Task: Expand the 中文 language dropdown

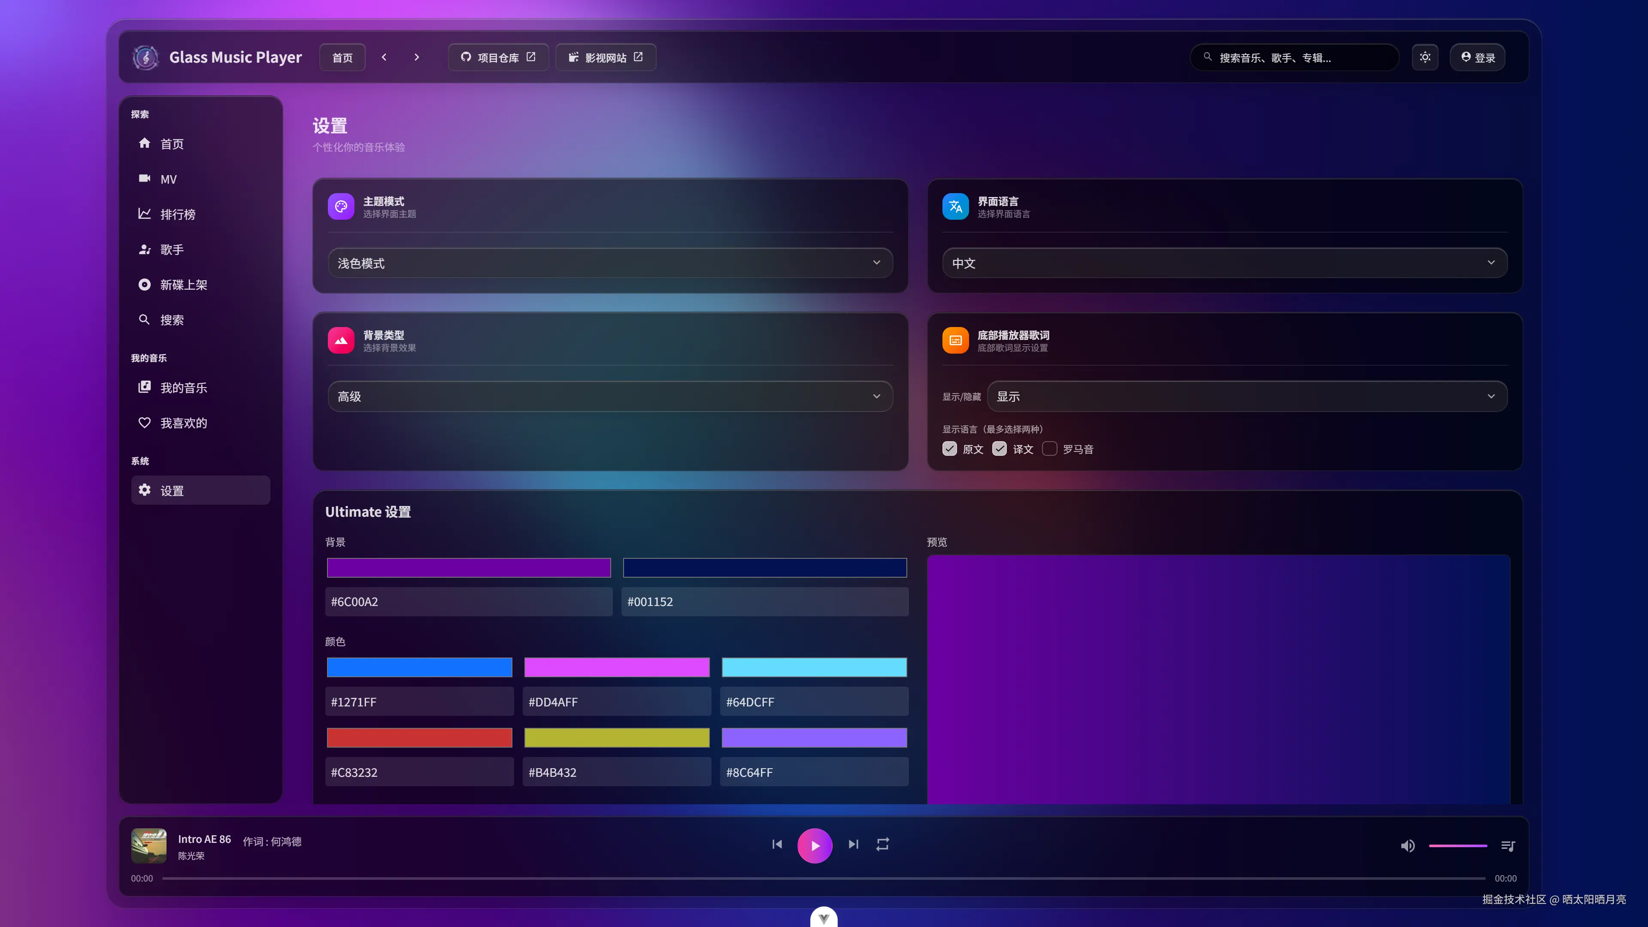Action: pos(1224,263)
